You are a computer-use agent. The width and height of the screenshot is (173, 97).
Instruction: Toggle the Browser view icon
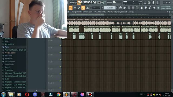137,8
